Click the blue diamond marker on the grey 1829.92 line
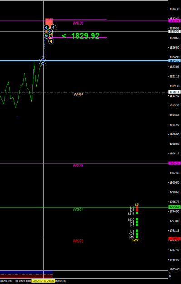Screen dimensions: 181x284 tap(49, 31)
